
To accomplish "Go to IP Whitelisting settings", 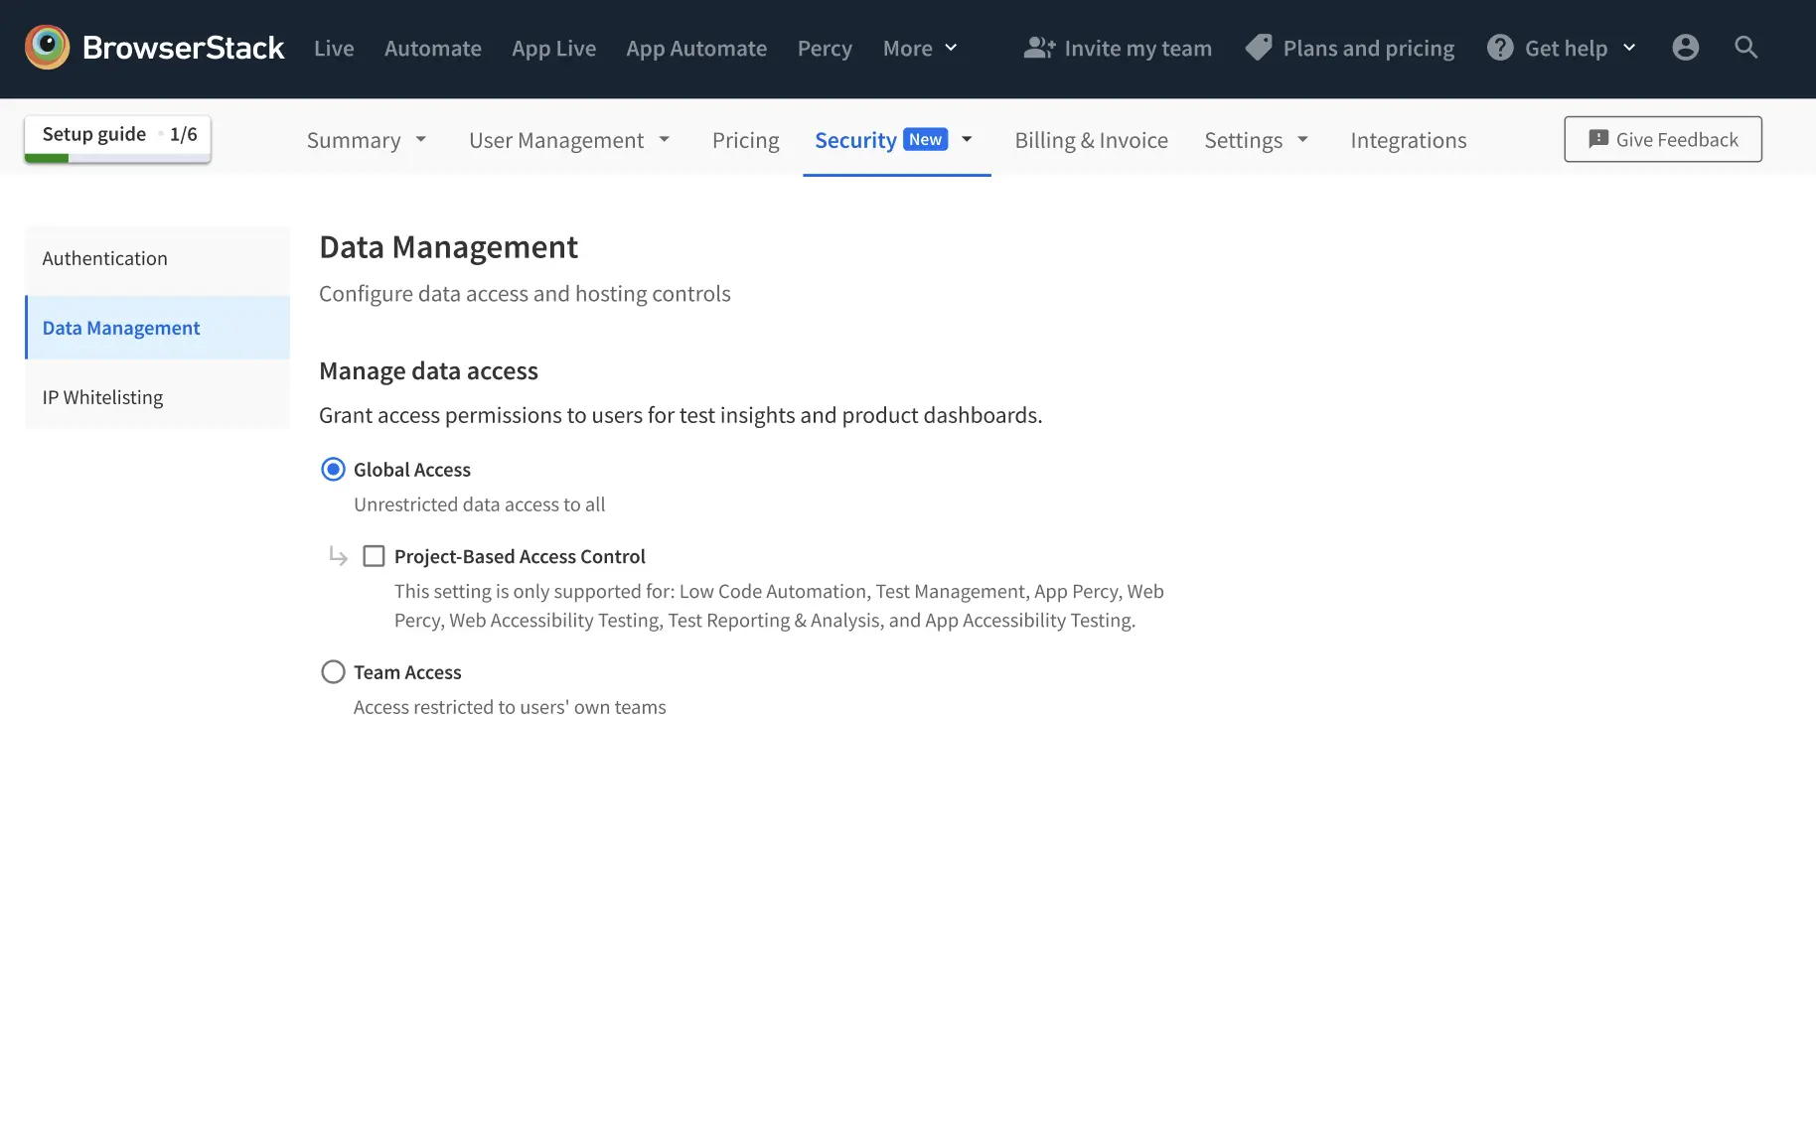I will click(x=102, y=397).
